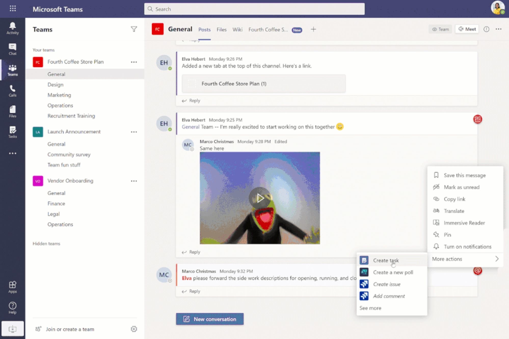Screen dimensions: 509x339
Task: Switch to the Files tab
Action: [x=221, y=30]
